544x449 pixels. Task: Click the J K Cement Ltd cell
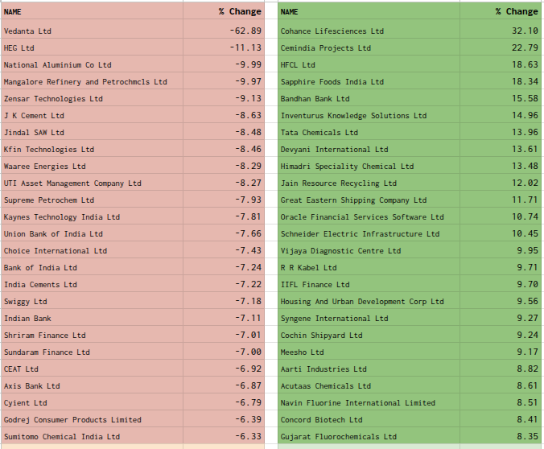coord(92,115)
